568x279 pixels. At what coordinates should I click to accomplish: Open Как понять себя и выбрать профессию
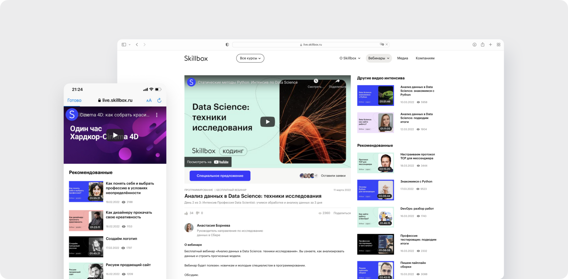point(130,188)
